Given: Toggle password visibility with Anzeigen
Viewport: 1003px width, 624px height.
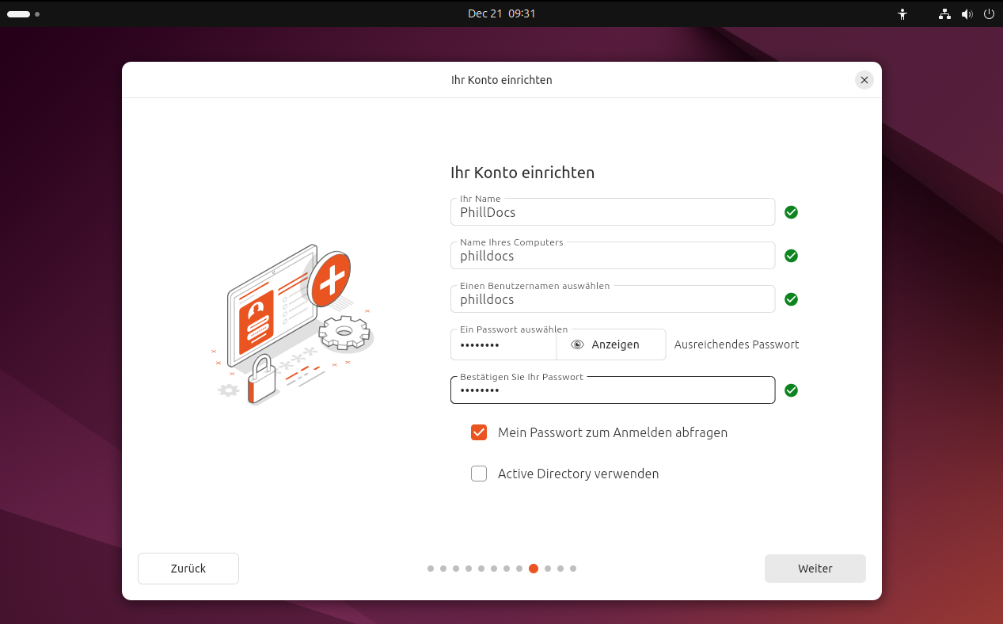Looking at the screenshot, I should pos(611,344).
